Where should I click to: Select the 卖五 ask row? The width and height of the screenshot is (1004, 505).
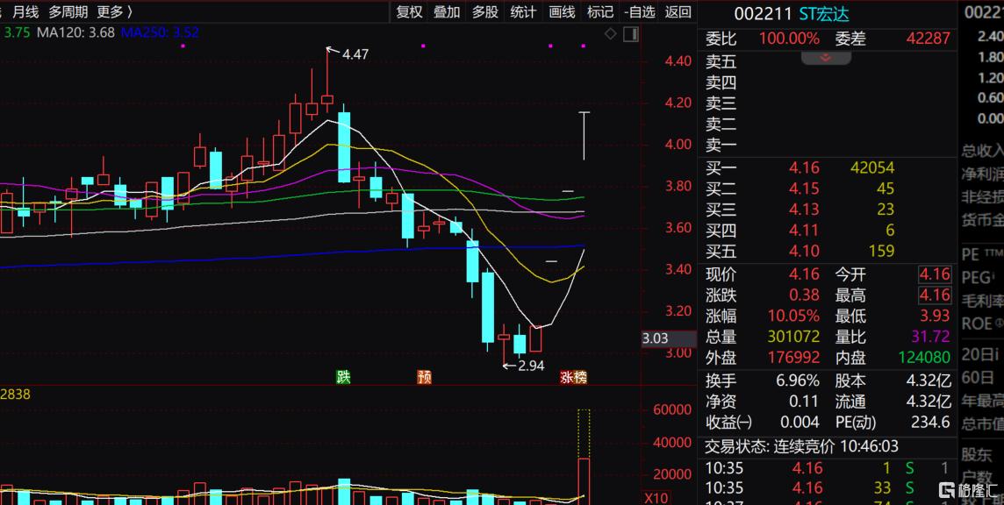[x=828, y=62]
